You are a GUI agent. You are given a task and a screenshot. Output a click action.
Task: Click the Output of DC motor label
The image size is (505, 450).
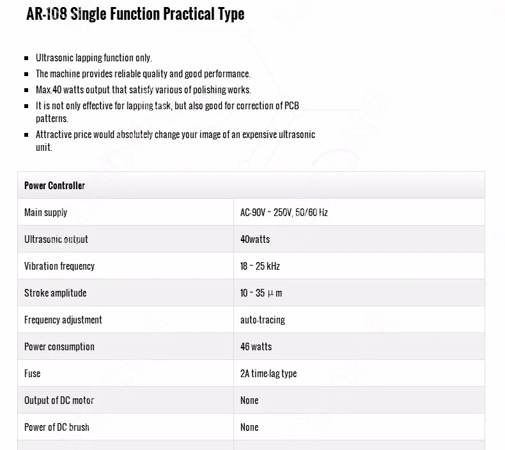point(59,400)
